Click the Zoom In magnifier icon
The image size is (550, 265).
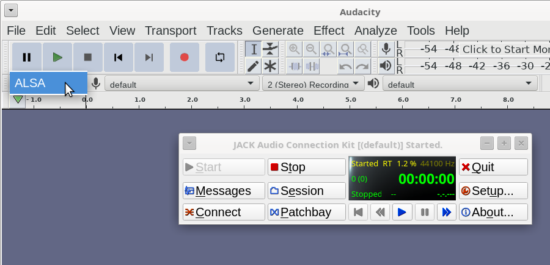295,49
